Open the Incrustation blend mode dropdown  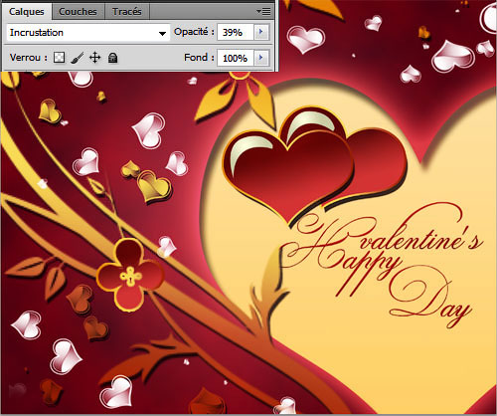coord(87,33)
